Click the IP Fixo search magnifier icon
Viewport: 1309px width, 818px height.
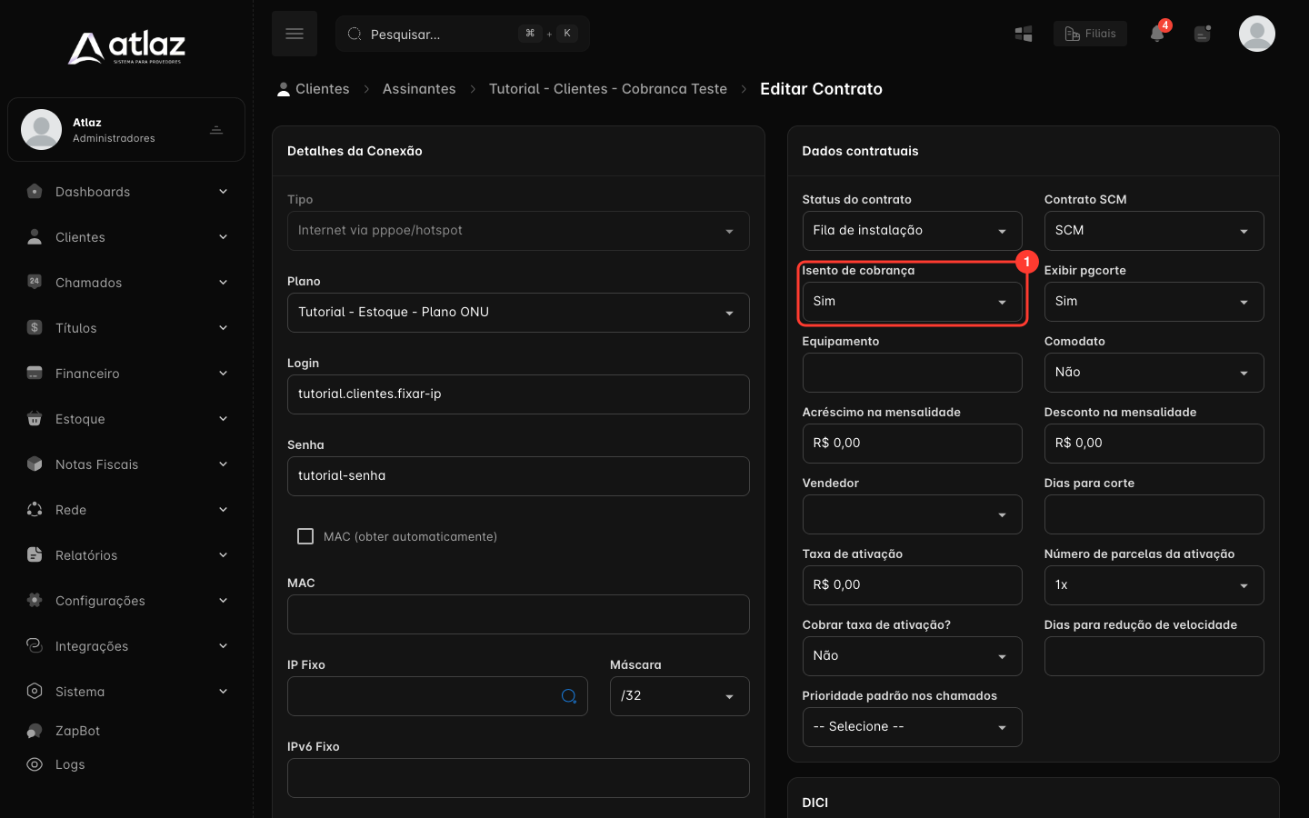pyautogui.click(x=569, y=696)
